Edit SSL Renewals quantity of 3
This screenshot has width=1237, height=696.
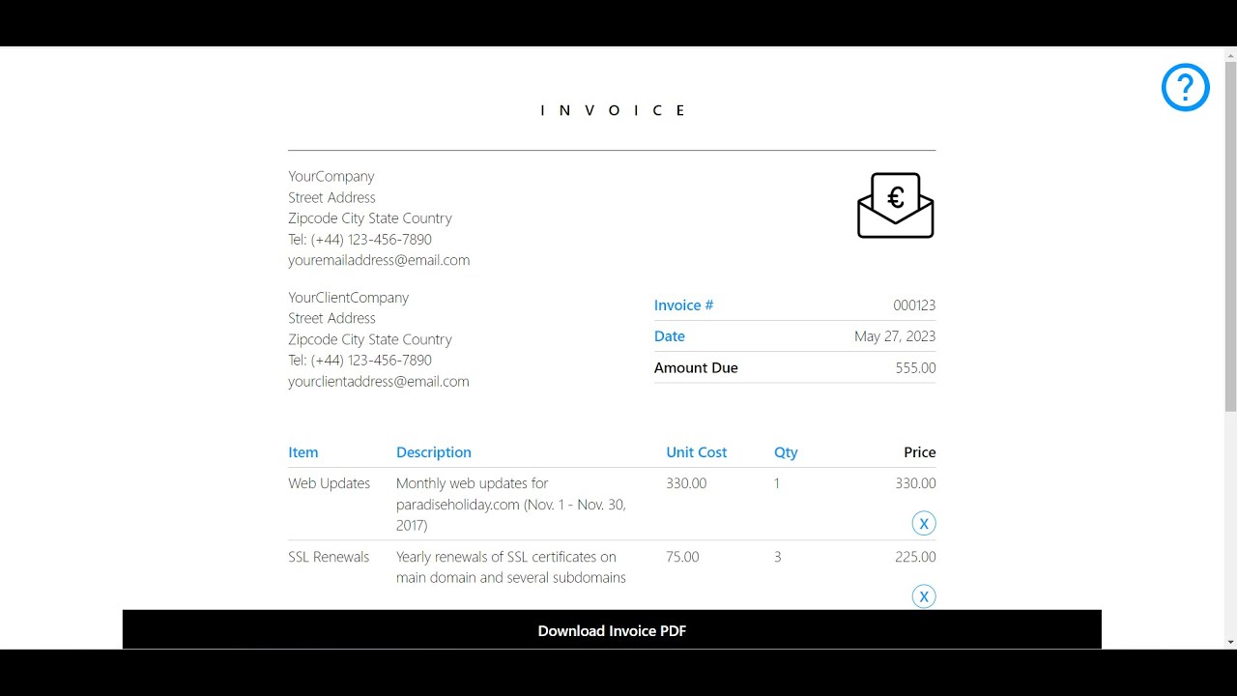(x=777, y=557)
